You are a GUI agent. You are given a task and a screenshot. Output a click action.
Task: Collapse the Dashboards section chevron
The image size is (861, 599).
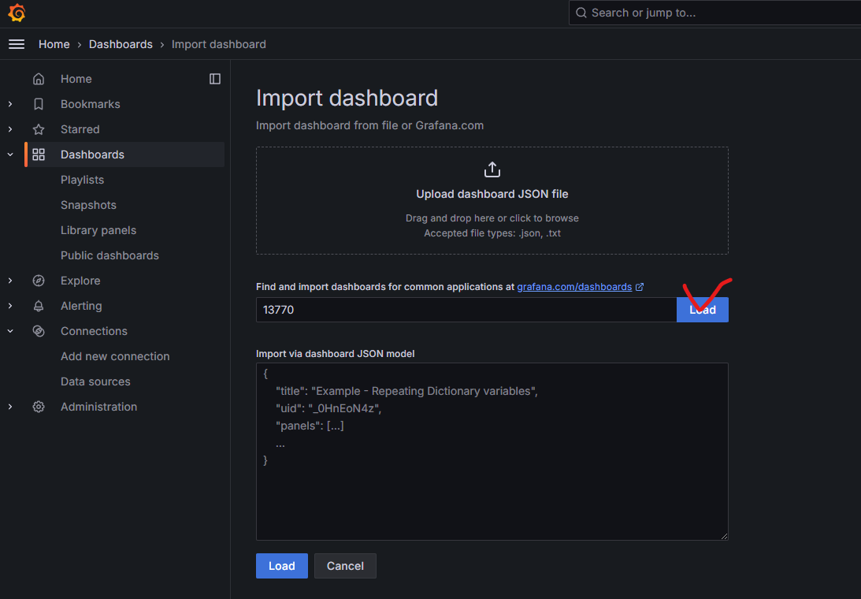9,154
